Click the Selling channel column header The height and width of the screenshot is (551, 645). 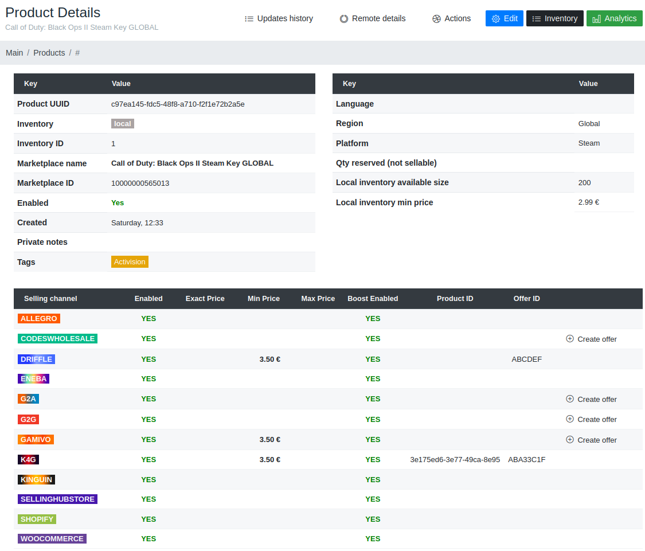click(50, 299)
